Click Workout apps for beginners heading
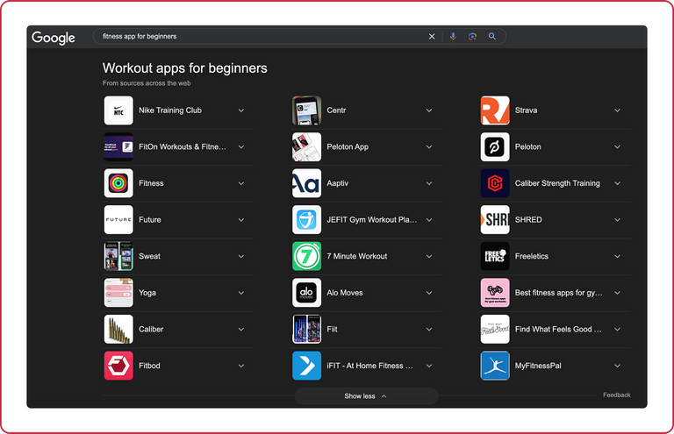The image size is (674, 434). (x=185, y=68)
